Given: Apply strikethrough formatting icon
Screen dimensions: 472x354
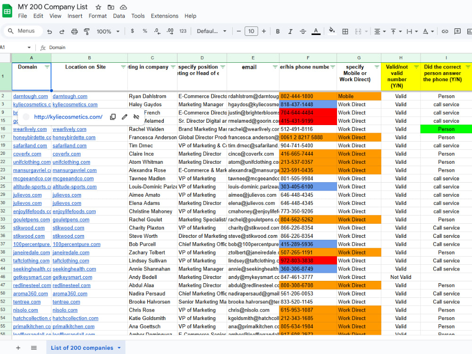Looking at the screenshot, I should (x=303, y=31).
